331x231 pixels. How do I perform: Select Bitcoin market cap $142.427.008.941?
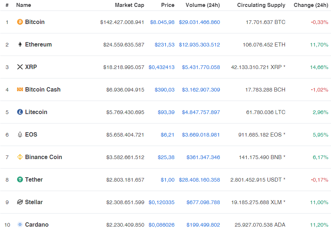[x=122, y=22]
